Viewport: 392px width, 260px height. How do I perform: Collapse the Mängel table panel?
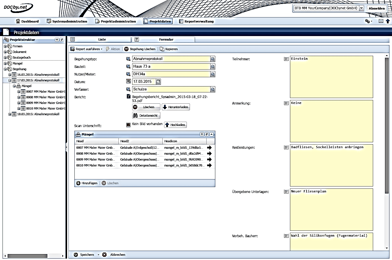point(211,134)
